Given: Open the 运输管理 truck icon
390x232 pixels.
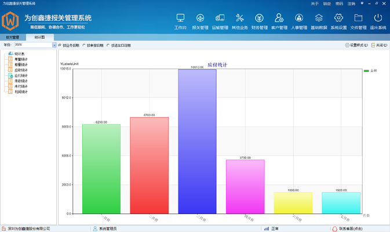Looking at the screenshot, I should tap(220, 19).
